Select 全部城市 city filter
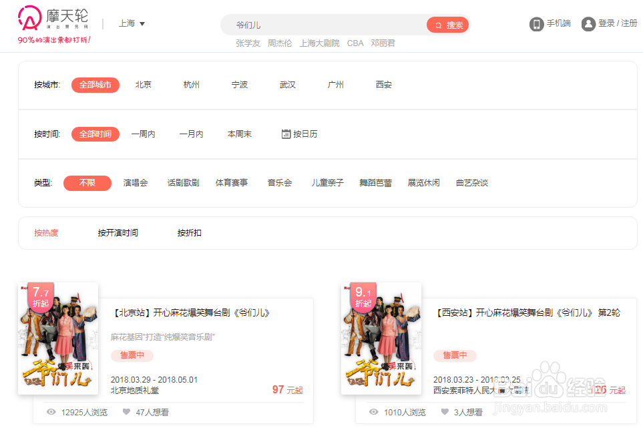 [95, 85]
